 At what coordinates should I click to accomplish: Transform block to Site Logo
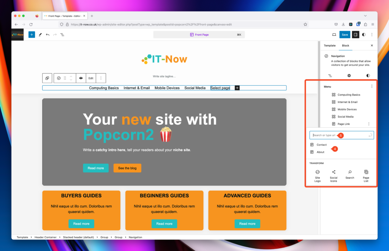[x=318, y=176]
